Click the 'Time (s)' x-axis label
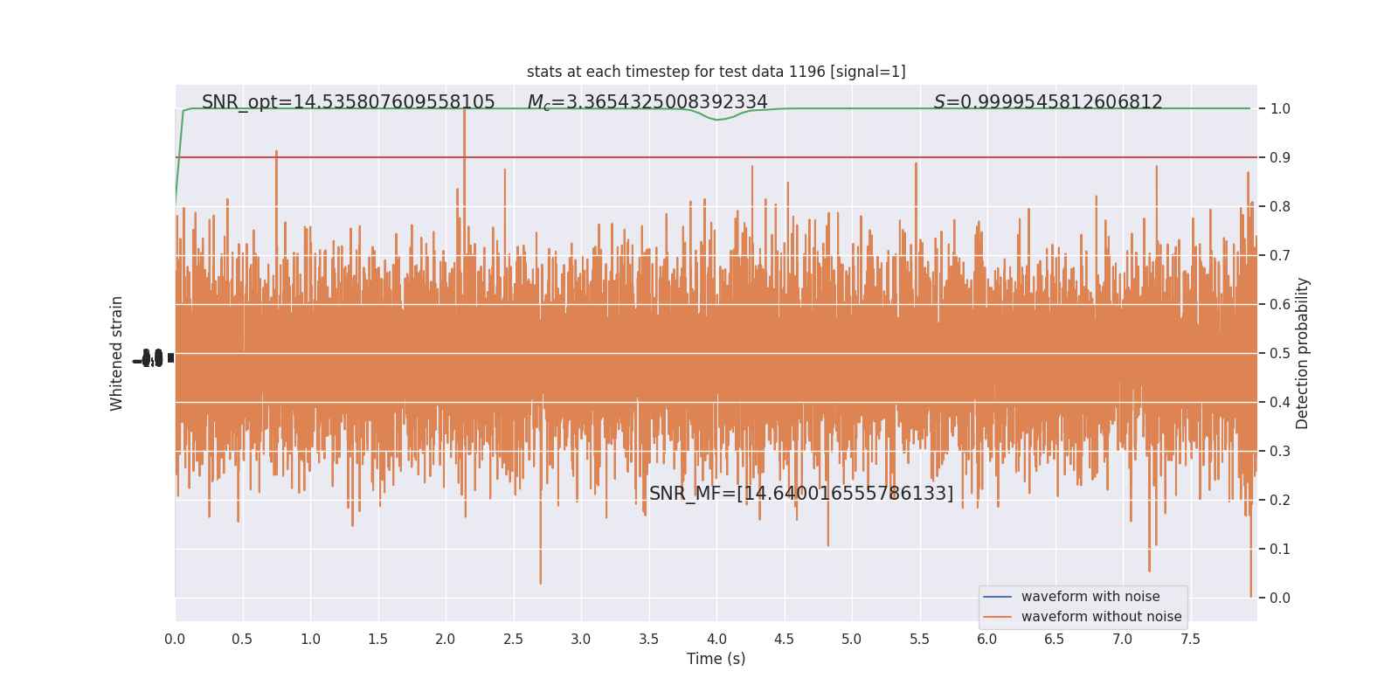The width and height of the screenshot is (1398, 699). tap(716, 659)
